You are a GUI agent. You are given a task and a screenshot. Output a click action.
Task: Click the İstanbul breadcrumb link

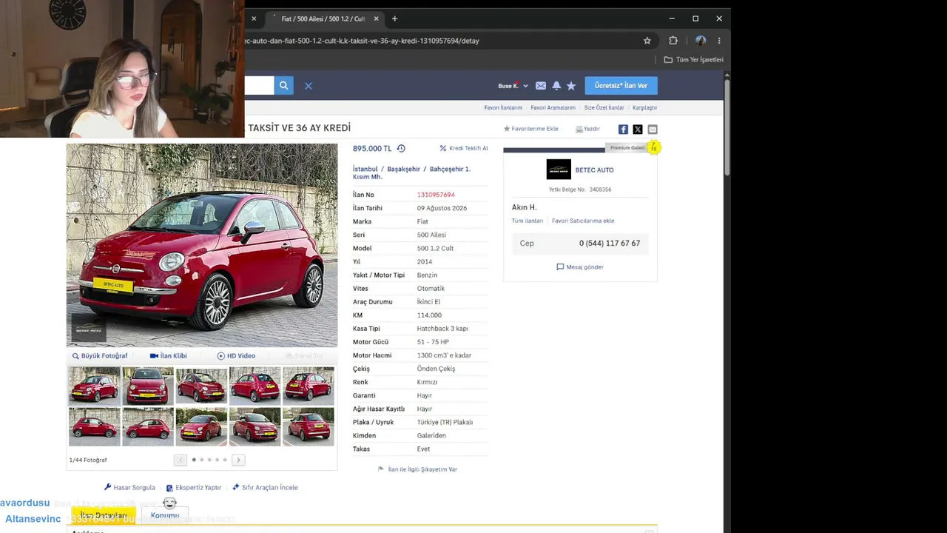point(365,169)
